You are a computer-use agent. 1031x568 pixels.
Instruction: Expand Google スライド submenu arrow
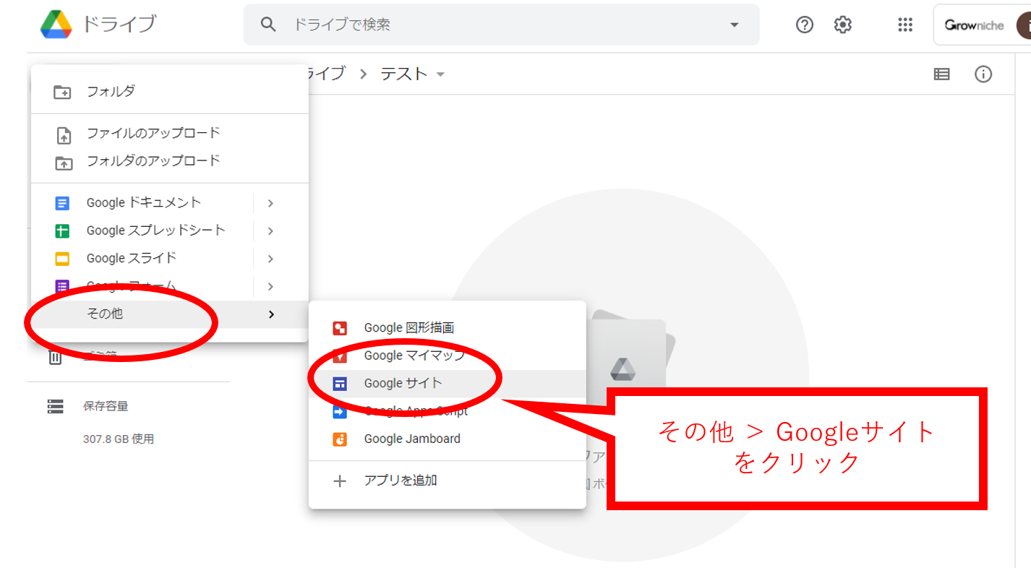[270, 259]
